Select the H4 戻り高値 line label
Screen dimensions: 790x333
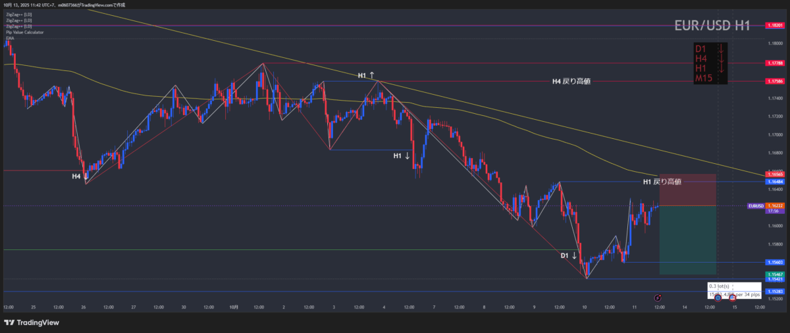571,82
